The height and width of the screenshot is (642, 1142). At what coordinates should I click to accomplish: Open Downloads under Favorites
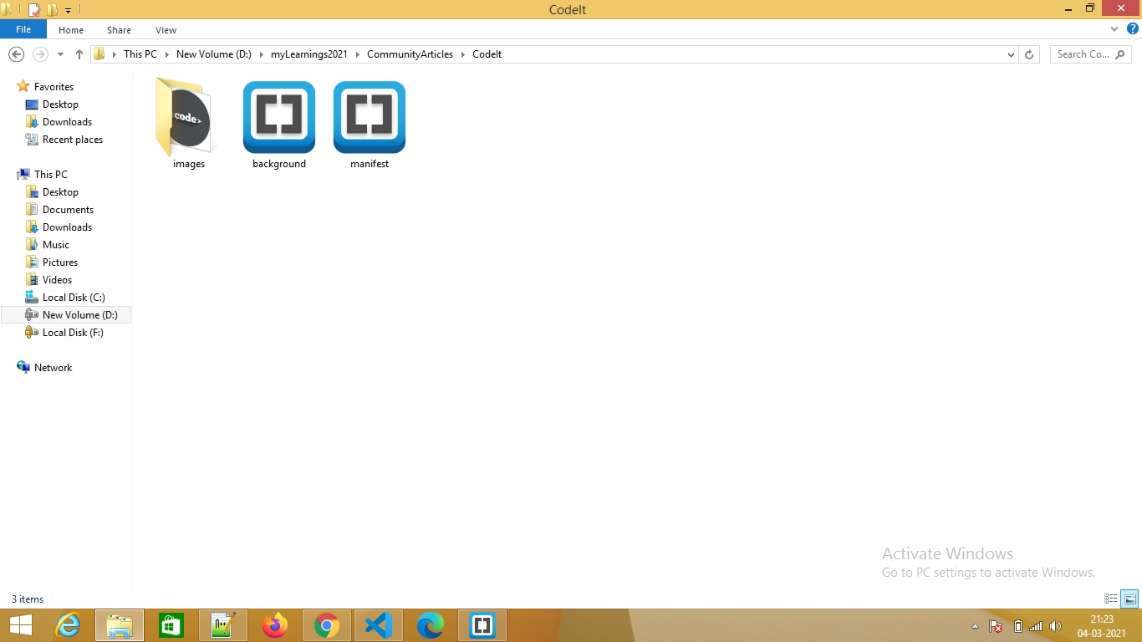(x=67, y=122)
